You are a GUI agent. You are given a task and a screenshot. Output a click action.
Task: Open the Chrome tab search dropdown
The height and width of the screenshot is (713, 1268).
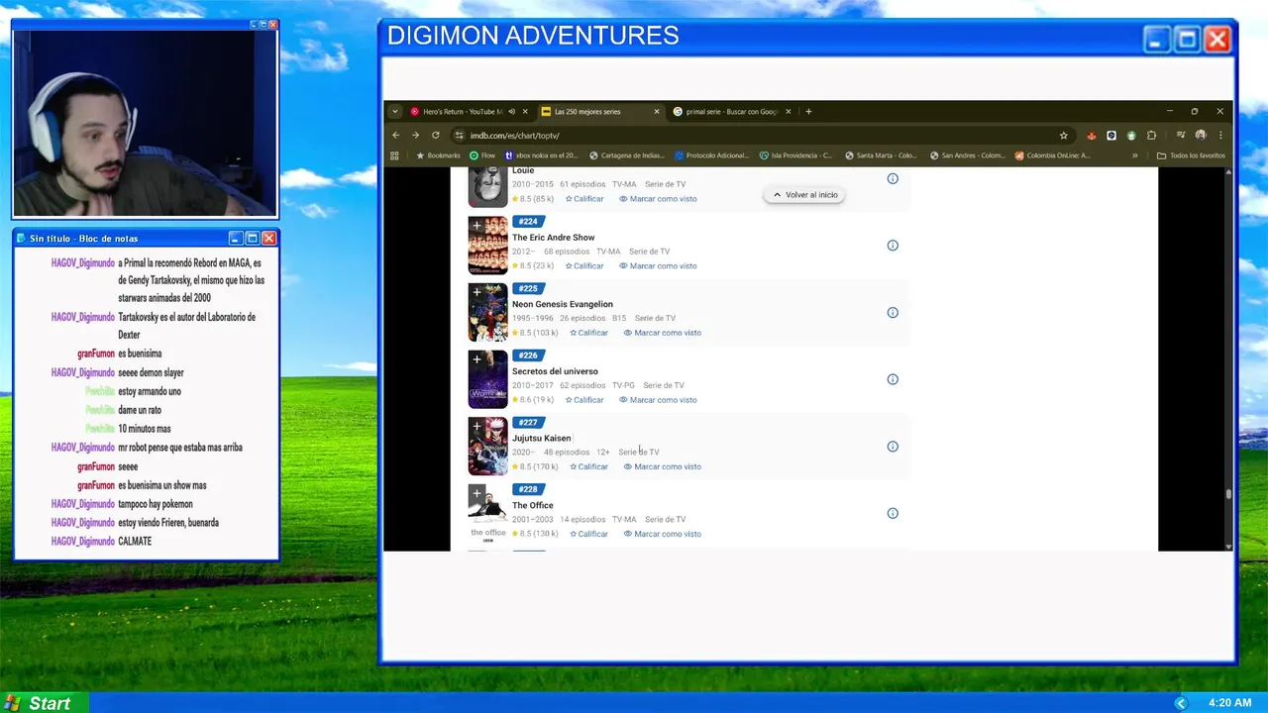[394, 112]
